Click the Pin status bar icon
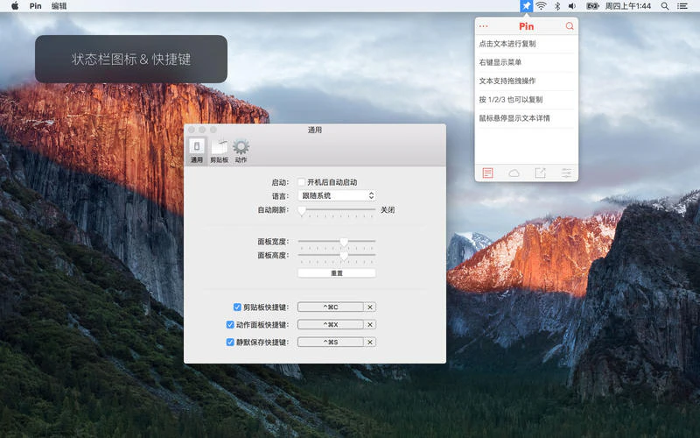 pyautogui.click(x=527, y=6)
